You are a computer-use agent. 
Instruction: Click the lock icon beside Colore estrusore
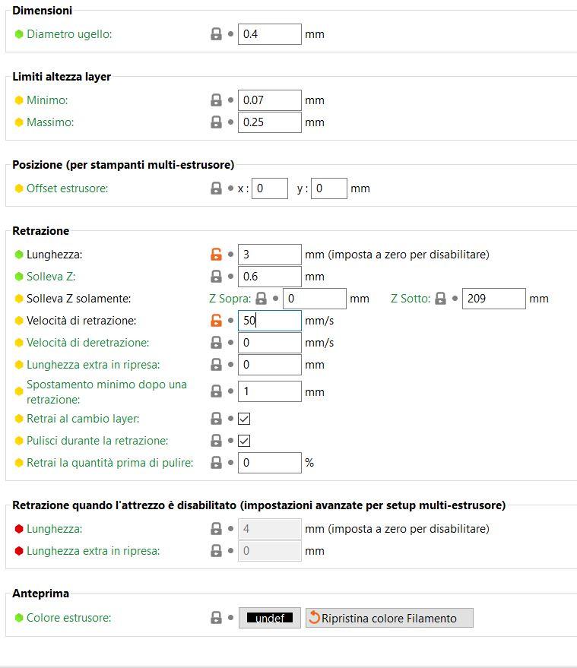[216, 618]
